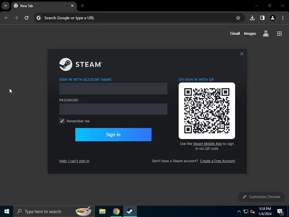Click the Google icon in the address bar
The height and width of the screenshot is (217, 289).
pos(38,18)
